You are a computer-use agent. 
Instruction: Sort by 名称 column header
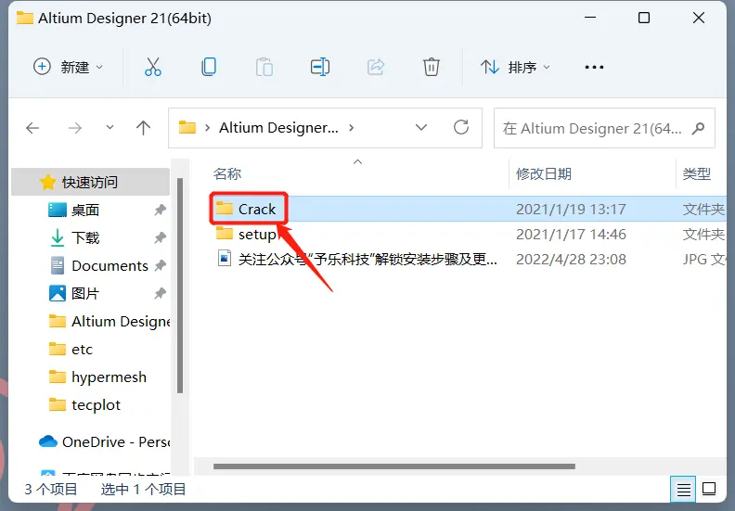tap(227, 173)
